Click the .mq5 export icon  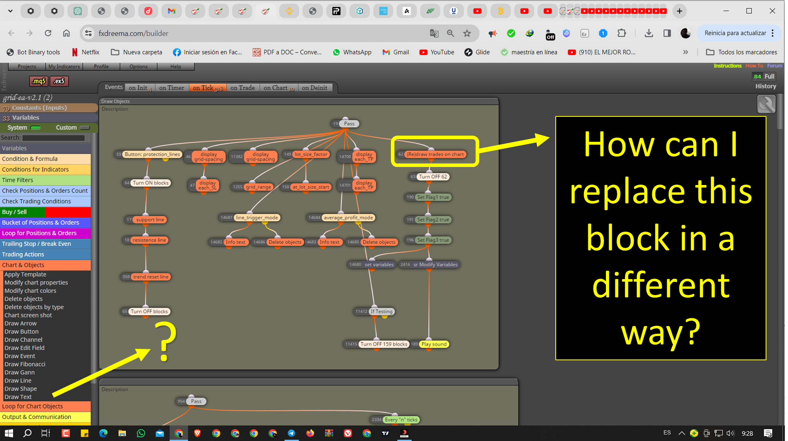(x=38, y=81)
